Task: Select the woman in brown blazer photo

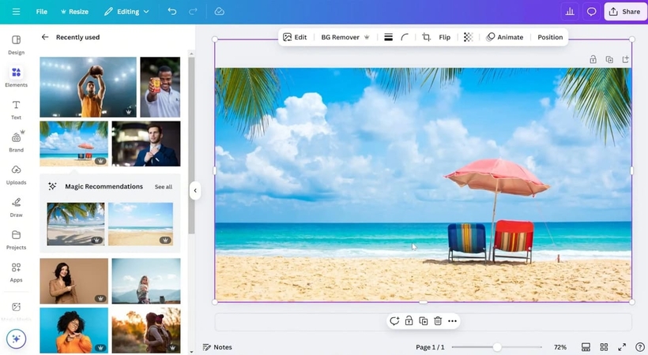Action: coord(74,281)
